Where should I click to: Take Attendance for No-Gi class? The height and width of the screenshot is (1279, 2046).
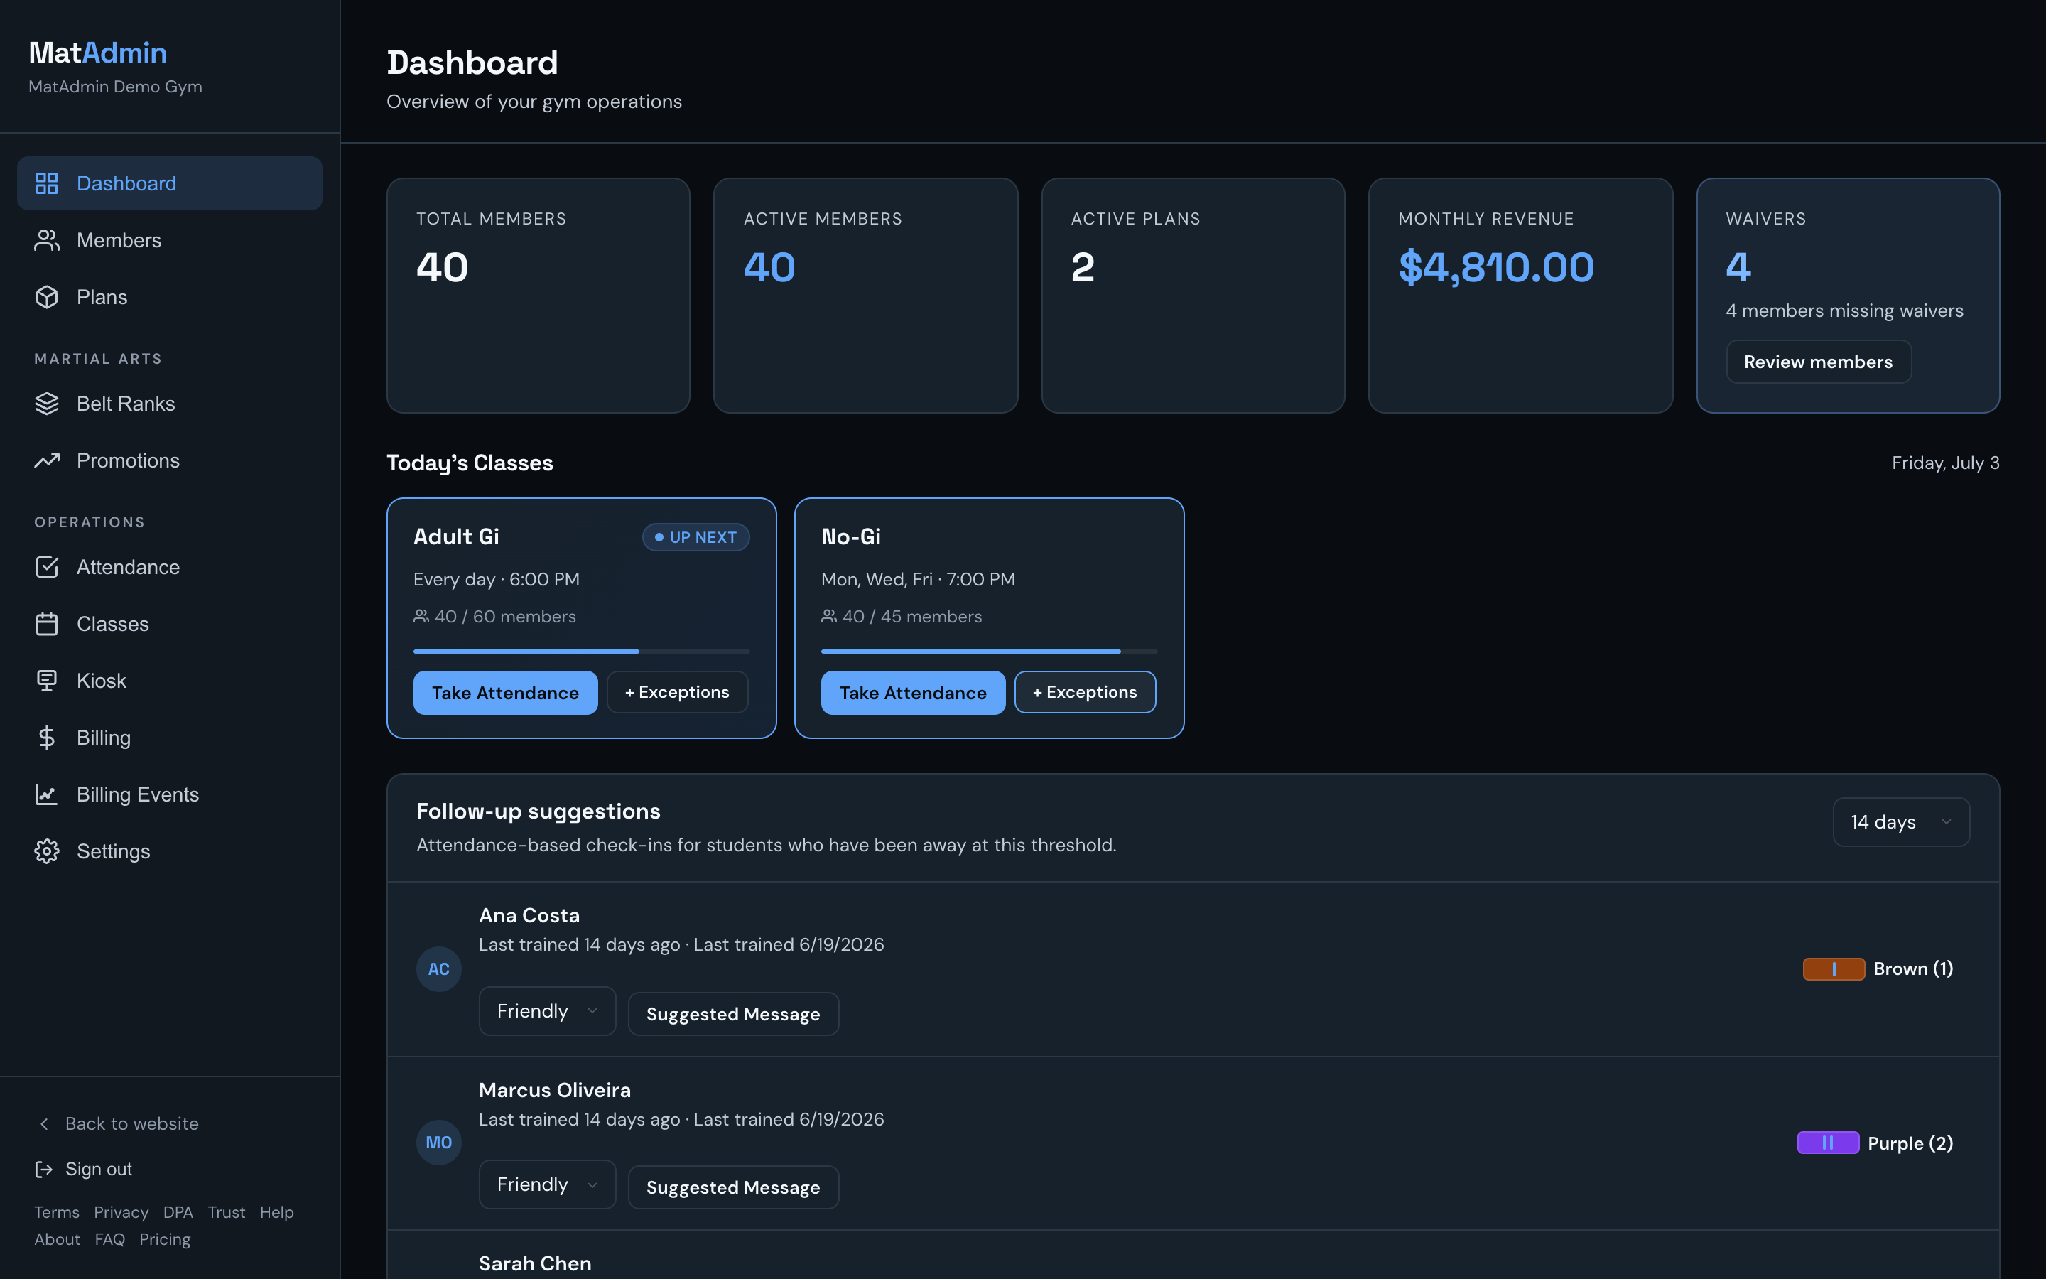912,693
